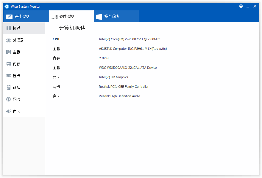Screen dimensions: 262x178
Task: Select the Overview (概述) sidebar icon
Action: point(8,28)
